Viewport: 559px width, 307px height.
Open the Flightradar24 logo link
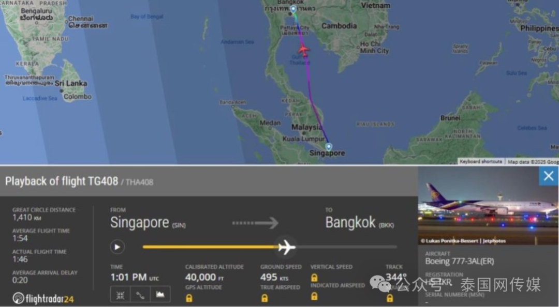(43, 298)
